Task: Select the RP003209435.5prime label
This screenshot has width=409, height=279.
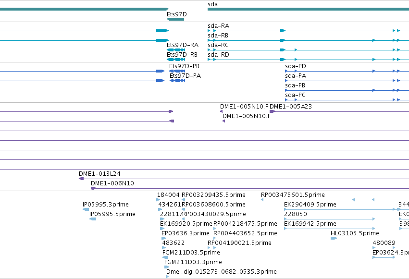Action: (x=213, y=195)
